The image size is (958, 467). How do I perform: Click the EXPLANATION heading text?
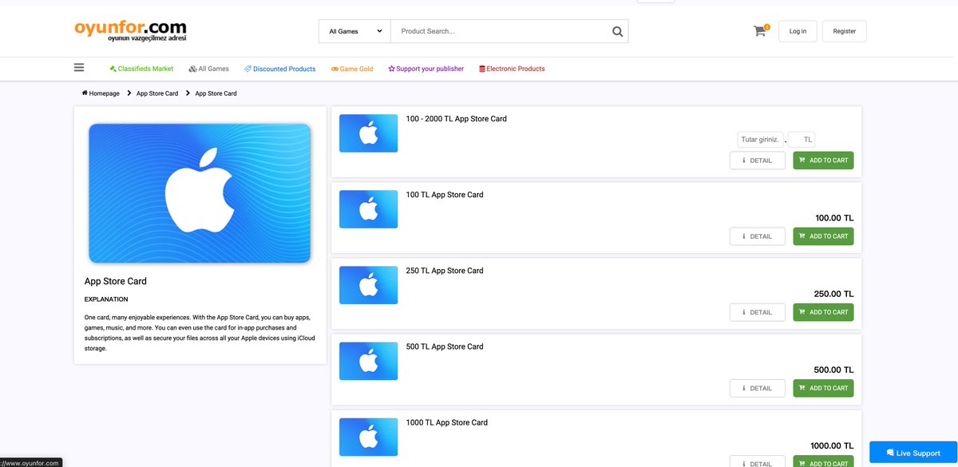(106, 299)
